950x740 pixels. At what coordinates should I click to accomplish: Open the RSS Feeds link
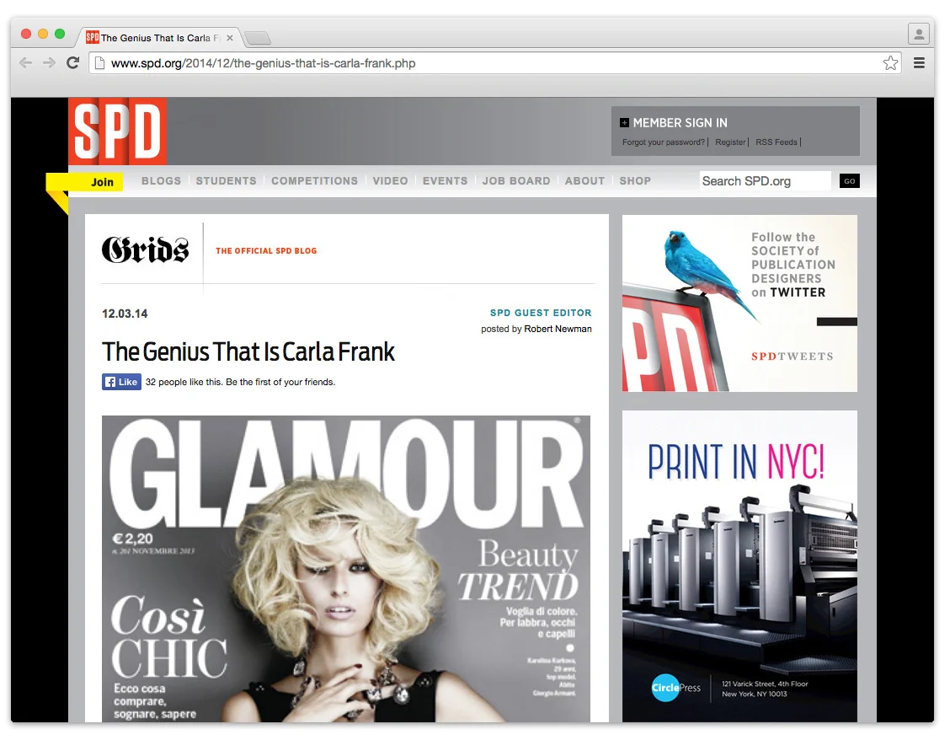(777, 142)
